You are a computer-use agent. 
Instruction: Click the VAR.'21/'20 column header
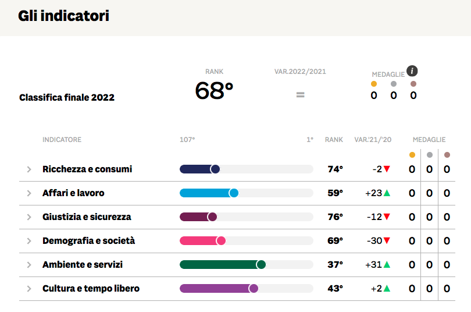tap(373, 140)
